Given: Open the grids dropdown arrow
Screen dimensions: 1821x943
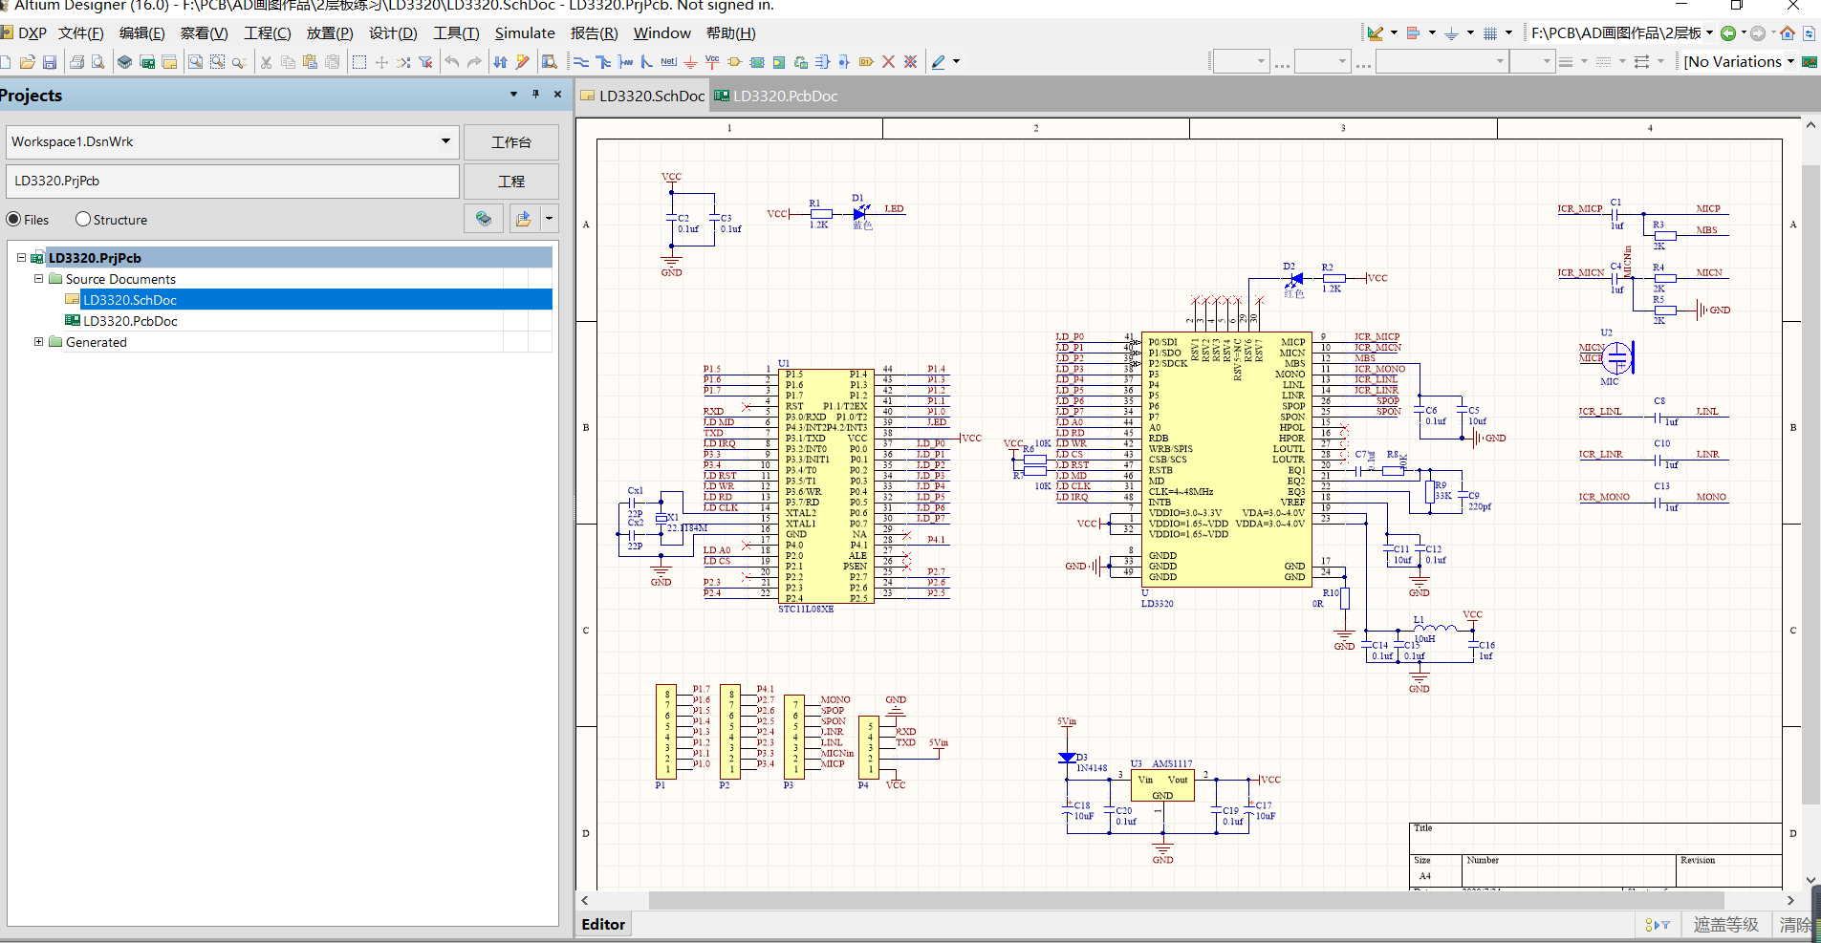Looking at the screenshot, I should click(x=1509, y=33).
